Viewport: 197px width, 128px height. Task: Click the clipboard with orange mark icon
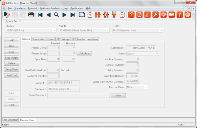(x=122, y=15)
